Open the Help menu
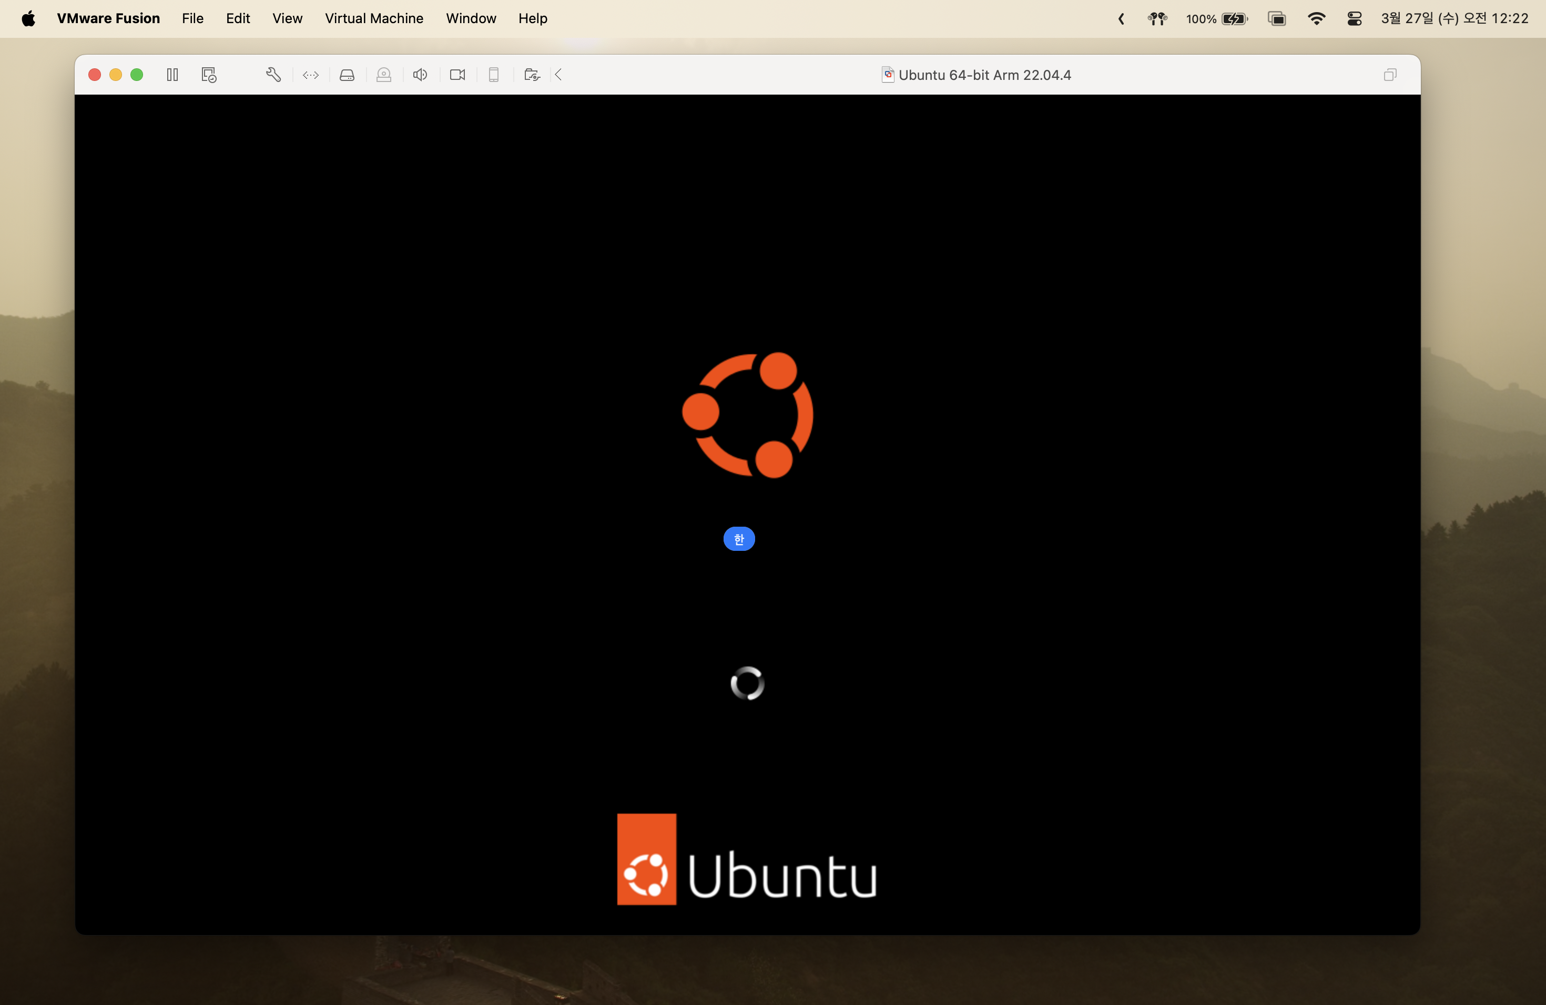Screen dimensions: 1546x1005 pos(533,18)
